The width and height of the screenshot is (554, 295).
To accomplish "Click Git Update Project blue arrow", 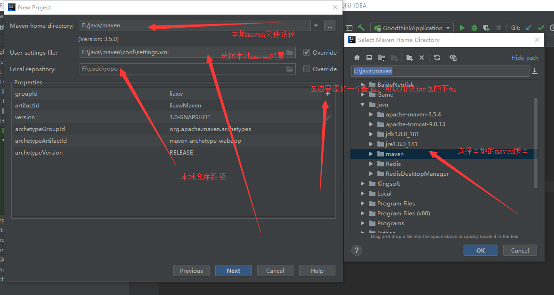I will (x=529, y=27).
